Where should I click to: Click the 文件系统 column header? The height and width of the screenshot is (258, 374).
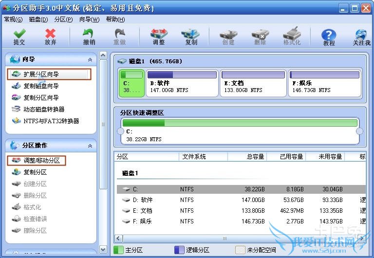click(203, 157)
